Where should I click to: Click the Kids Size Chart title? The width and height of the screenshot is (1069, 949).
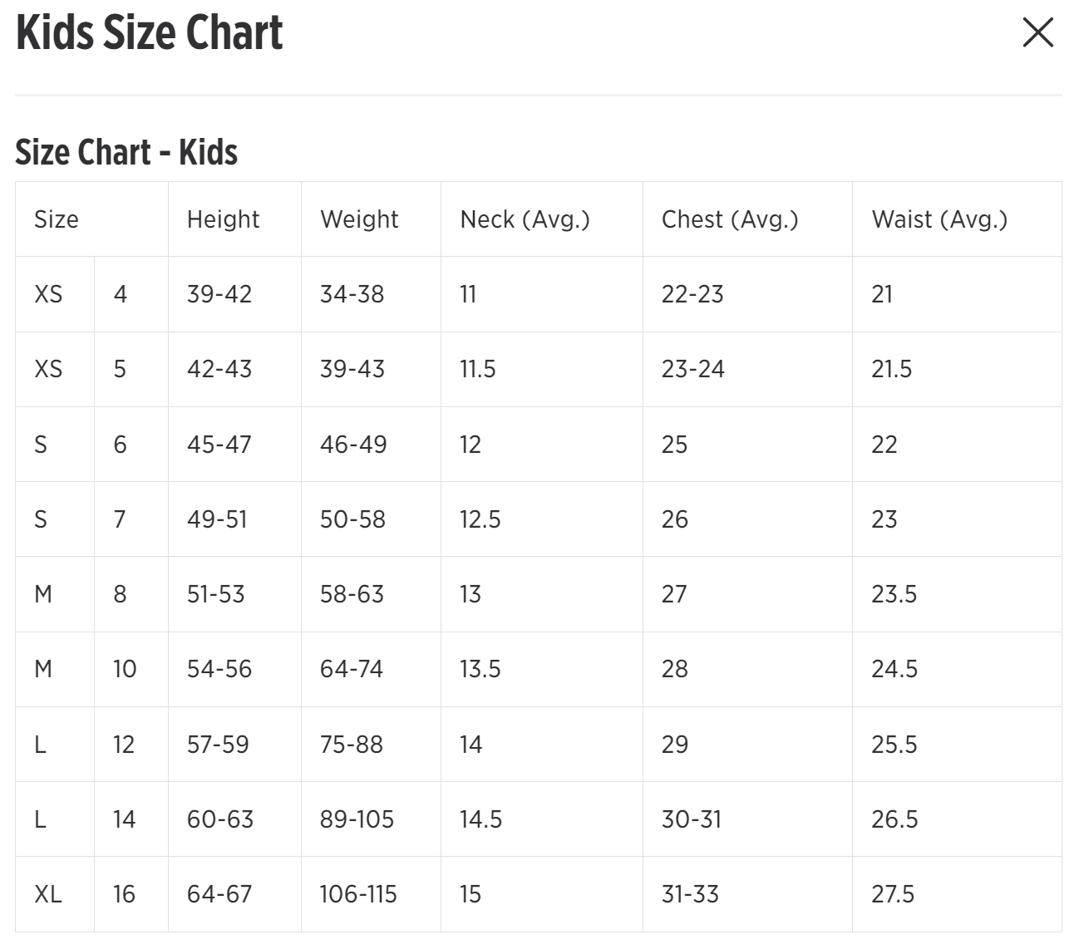pyautogui.click(x=150, y=33)
